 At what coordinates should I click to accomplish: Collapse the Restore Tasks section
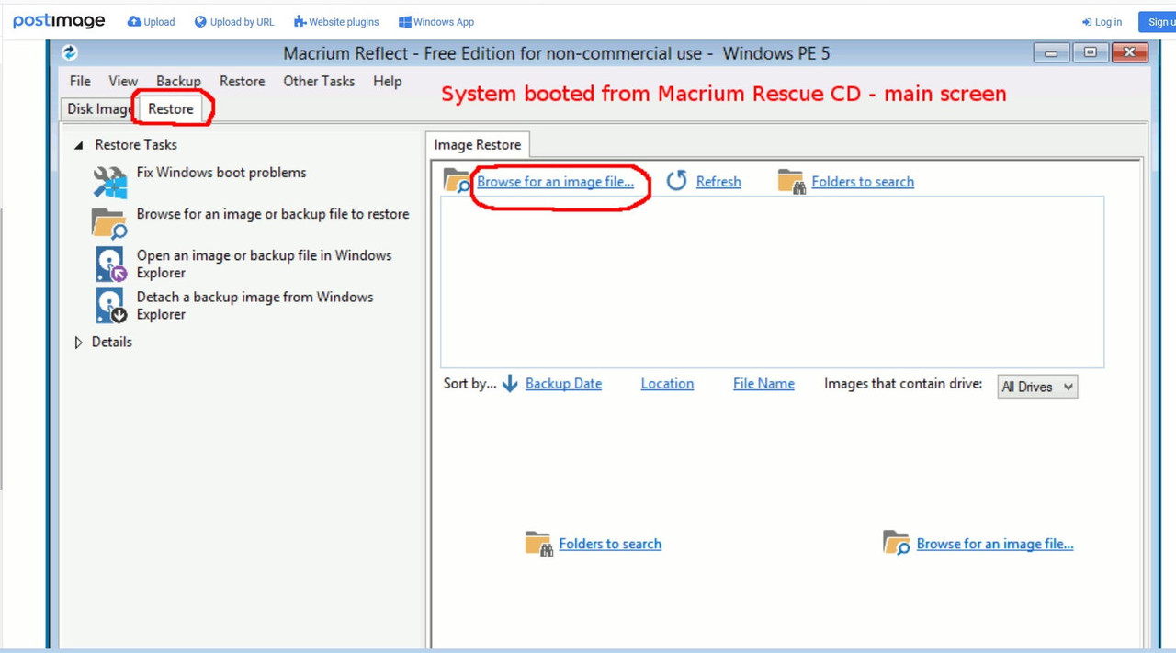(x=79, y=145)
